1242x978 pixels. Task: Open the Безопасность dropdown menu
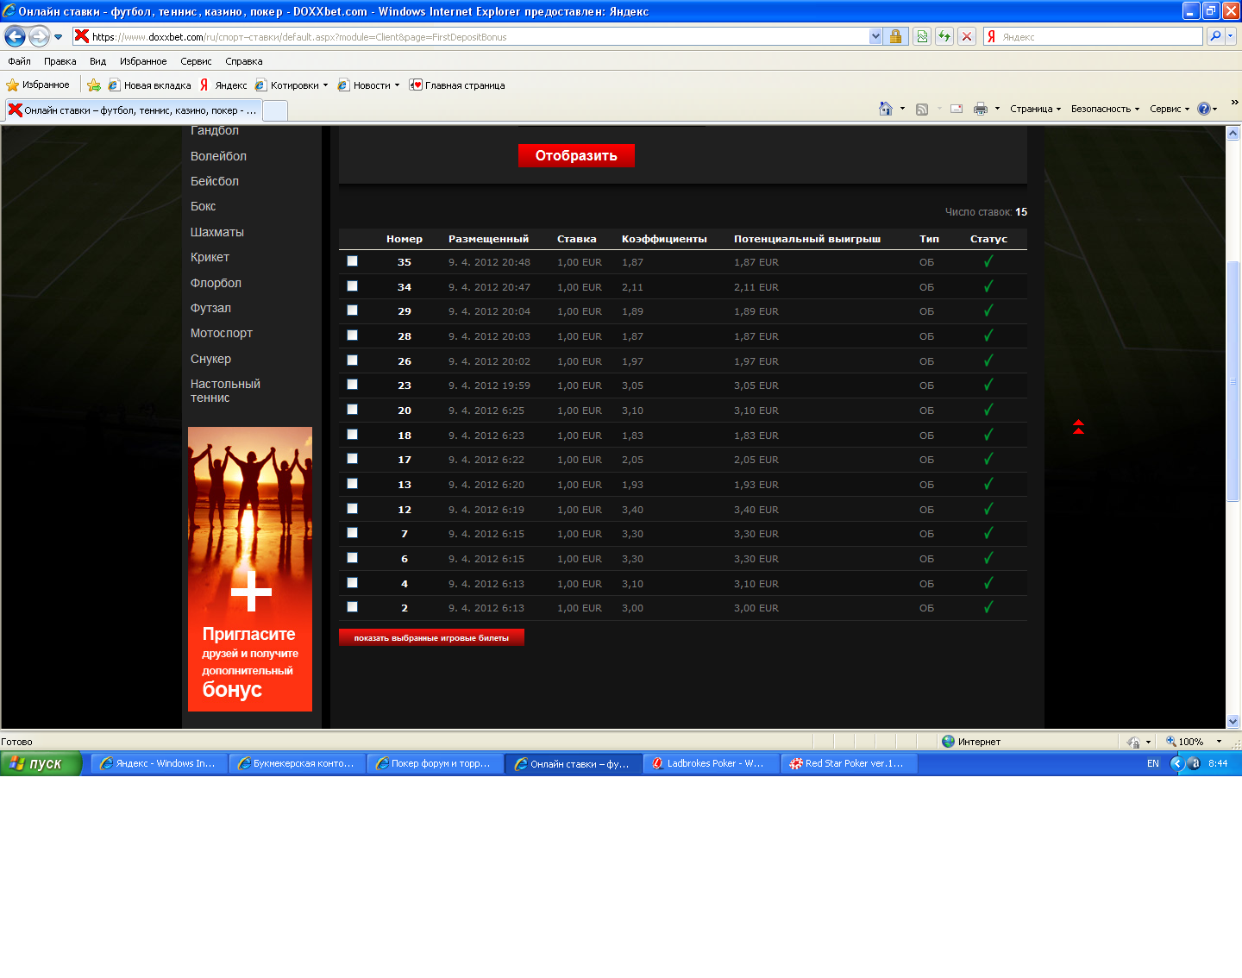pos(1105,109)
